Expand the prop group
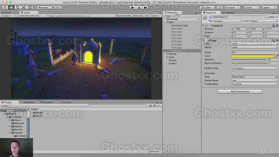The image size is (279, 157). tap(167, 57)
